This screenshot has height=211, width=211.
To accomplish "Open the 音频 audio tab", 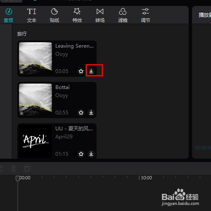I will point(8,15).
